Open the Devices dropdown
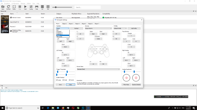Image resolution: width=197 pixels, height=110 pixels. [98, 28]
